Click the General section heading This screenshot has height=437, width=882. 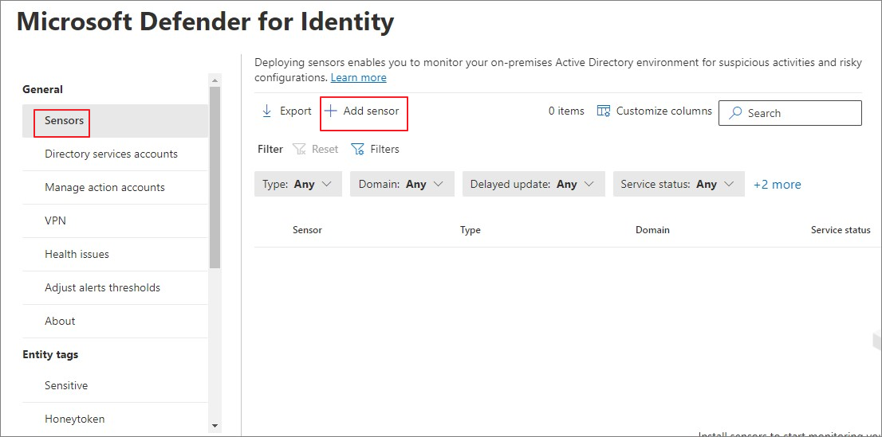pyautogui.click(x=43, y=89)
